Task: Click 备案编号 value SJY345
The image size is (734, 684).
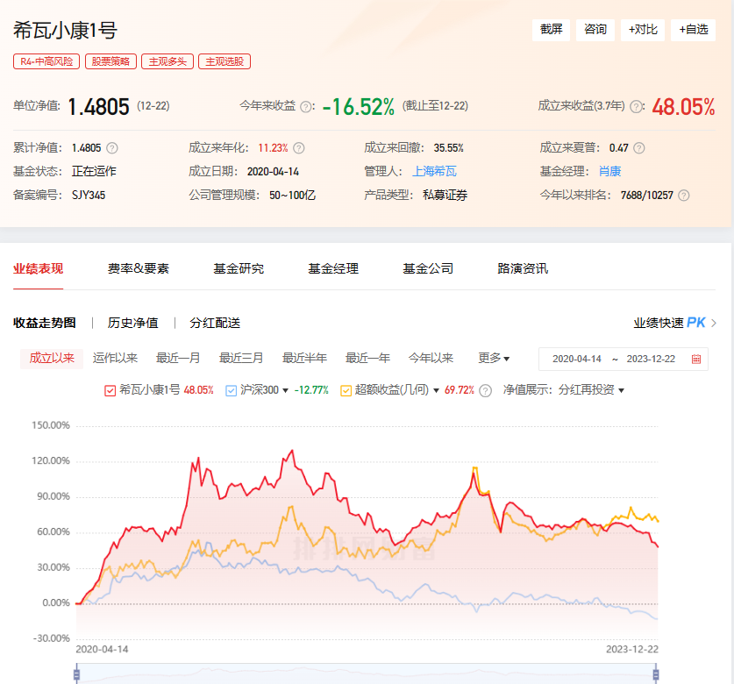Action: [x=89, y=196]
